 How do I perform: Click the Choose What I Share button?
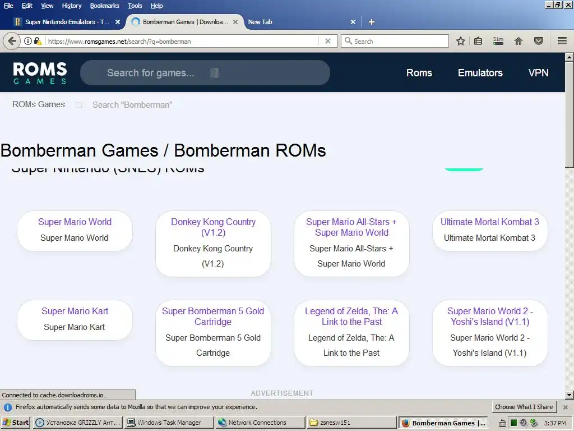click(x=524, y=407)
